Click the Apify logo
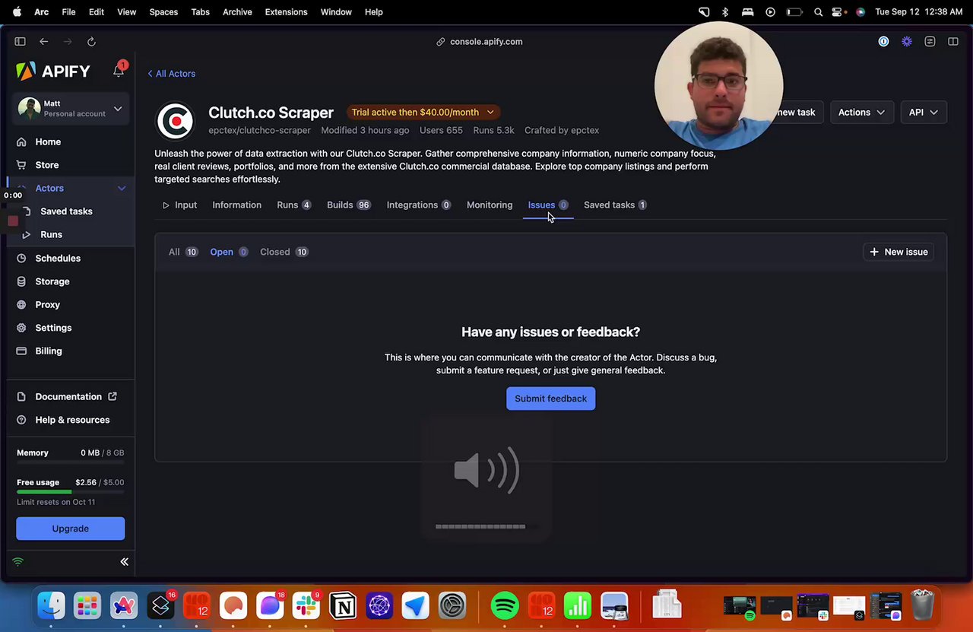973x632 pixels. [53, 71]
